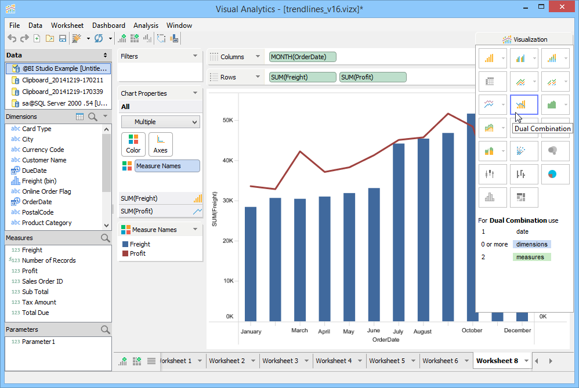Switch to the Worksheet 6 tab
Screen dimensions: 579x388
tap(440, 361)
